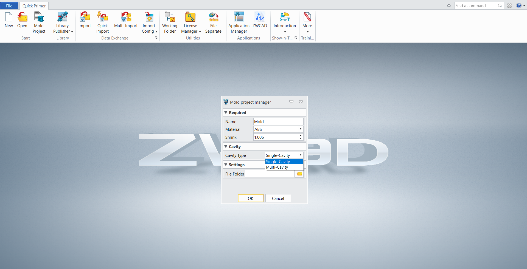This screenshot has width=527, height=269.
Task: Click the Find a command search box
Action: (x=476, y=6)
